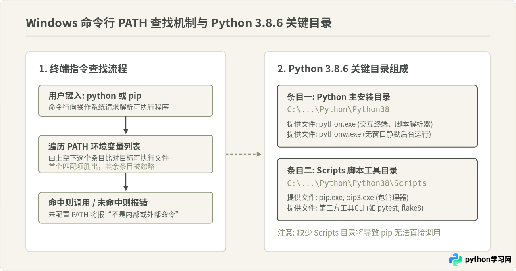
Task: Select the heading "1. 终端指令查找流程"
Action: [83, 69]
